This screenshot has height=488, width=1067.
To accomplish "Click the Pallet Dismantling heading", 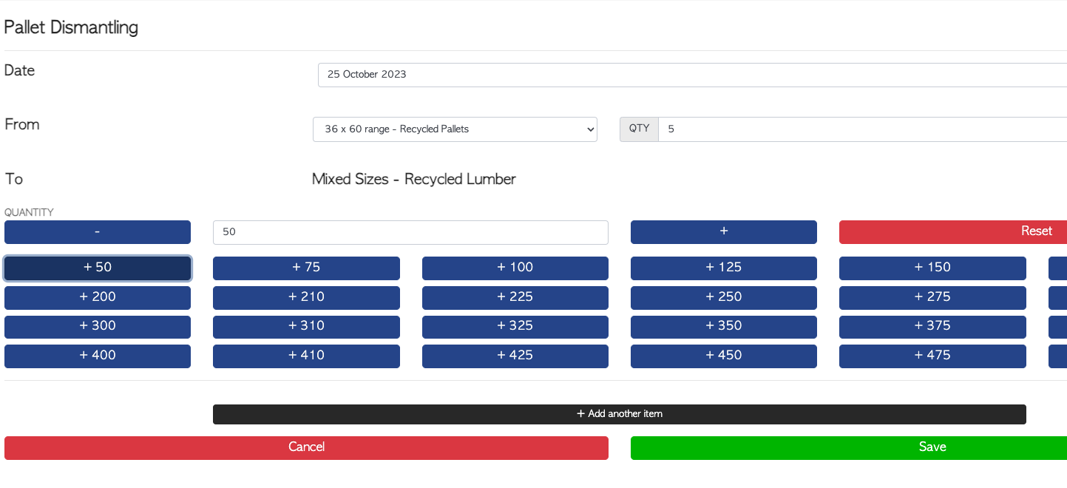I will pos(71,28).
